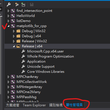
Task: Select Debug | x64 label
Action: (x=31, y=36)
